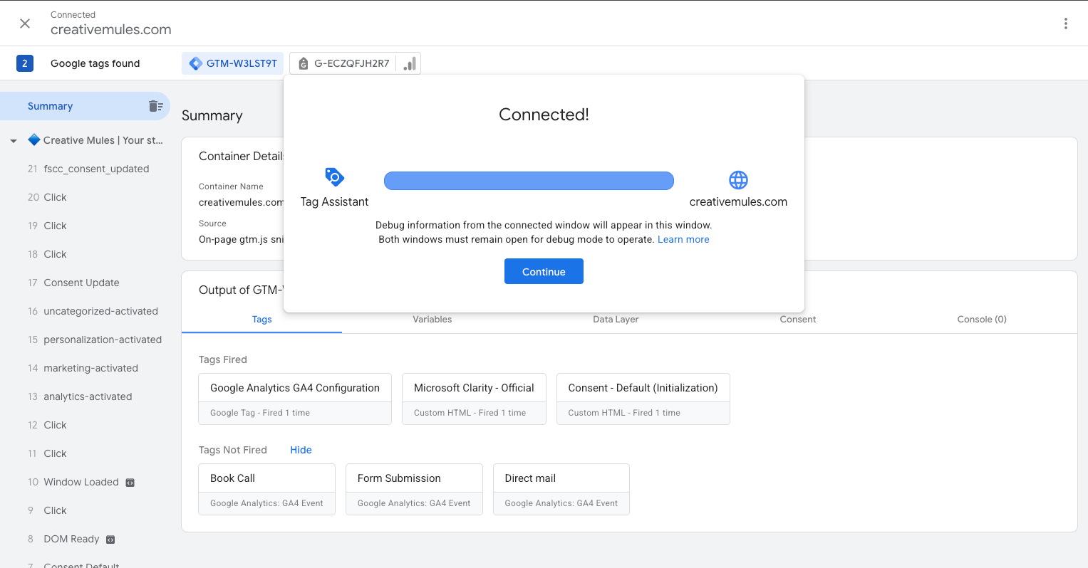Click the 'Tags Fired' section label
This screenshot has width=1088, height=568.
coord(223,359)
